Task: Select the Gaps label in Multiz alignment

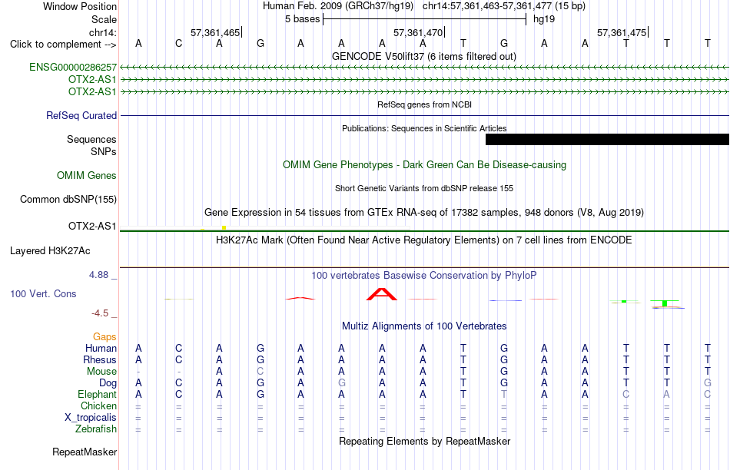Action: tap(105, 336)
